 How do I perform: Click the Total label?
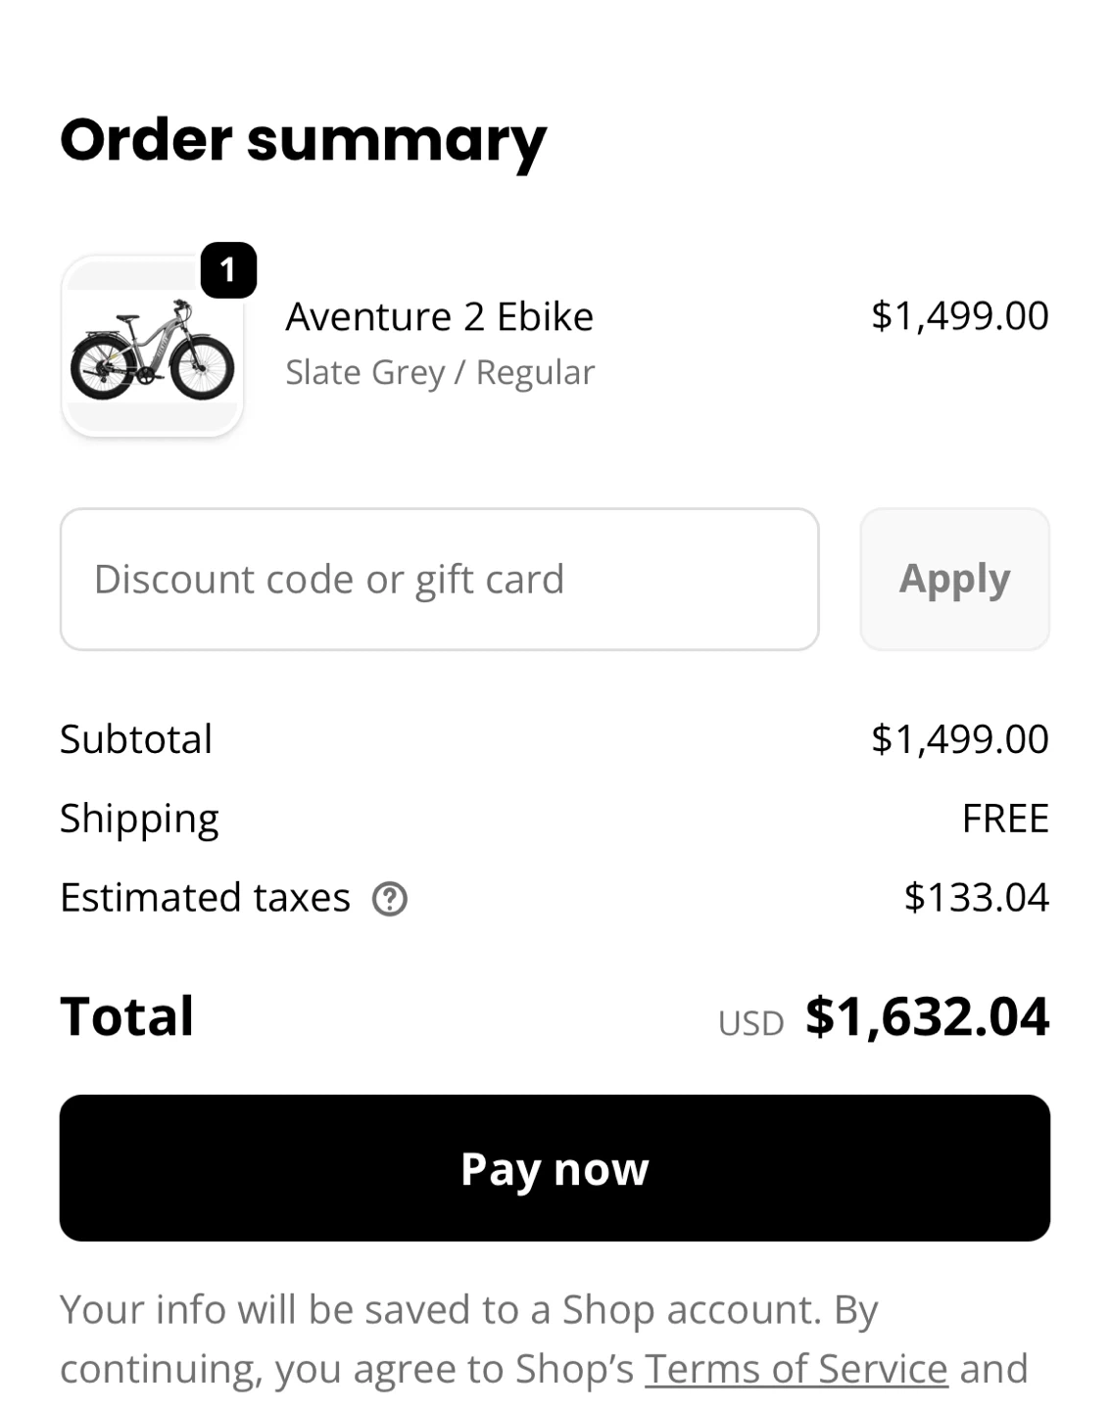pos(127,1016)
